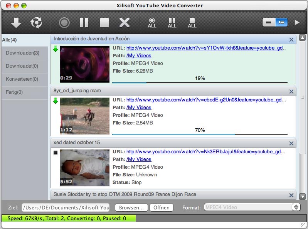Open the Downloaden(3) category
The image size is (308, 229).
pyautogui.click(x=25, y=53)
